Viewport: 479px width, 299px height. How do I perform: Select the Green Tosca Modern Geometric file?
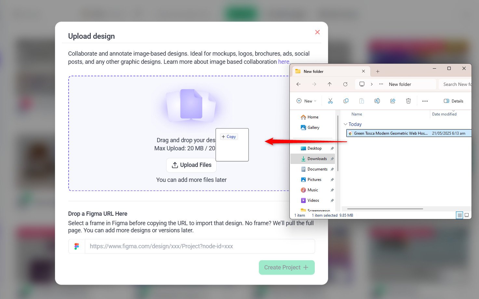coord(390,133)
